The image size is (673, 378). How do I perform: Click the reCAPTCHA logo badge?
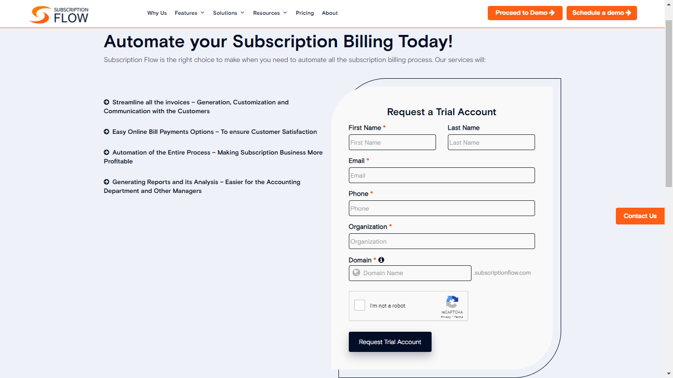tap(452, 303)
